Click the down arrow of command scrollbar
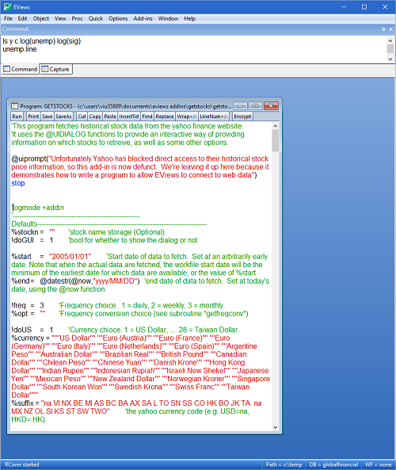Viewport: 396px width, 470px height. point(390,59)
